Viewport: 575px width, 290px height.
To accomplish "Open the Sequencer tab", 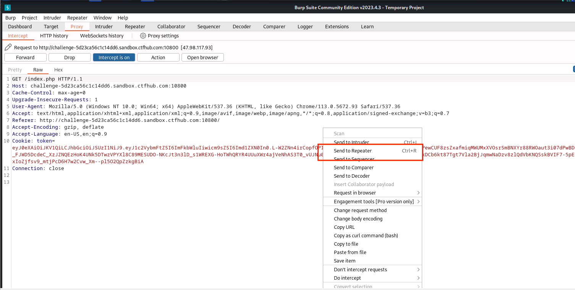I will coord(209,26).
